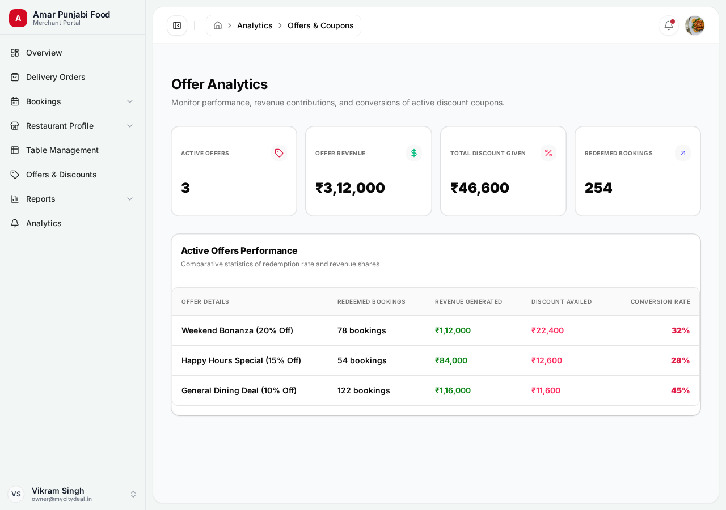Select Table Management in the sidebar

(73, 150)
